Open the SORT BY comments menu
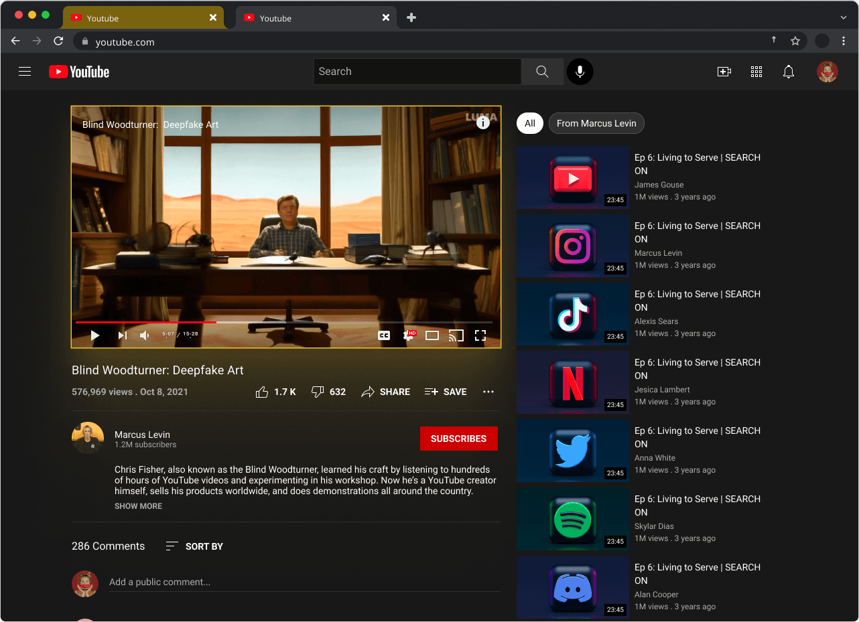This screenshot has height=622, width=859. (x=194, y=546)
